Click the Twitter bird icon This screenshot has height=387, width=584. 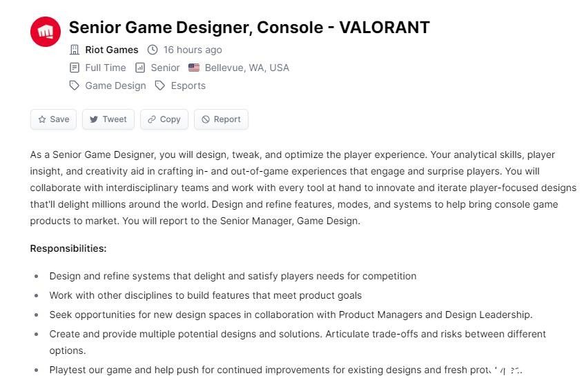pos(94,119)
